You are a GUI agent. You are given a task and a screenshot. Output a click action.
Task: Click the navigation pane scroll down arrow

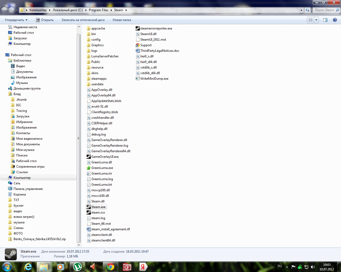click(79, 245)
